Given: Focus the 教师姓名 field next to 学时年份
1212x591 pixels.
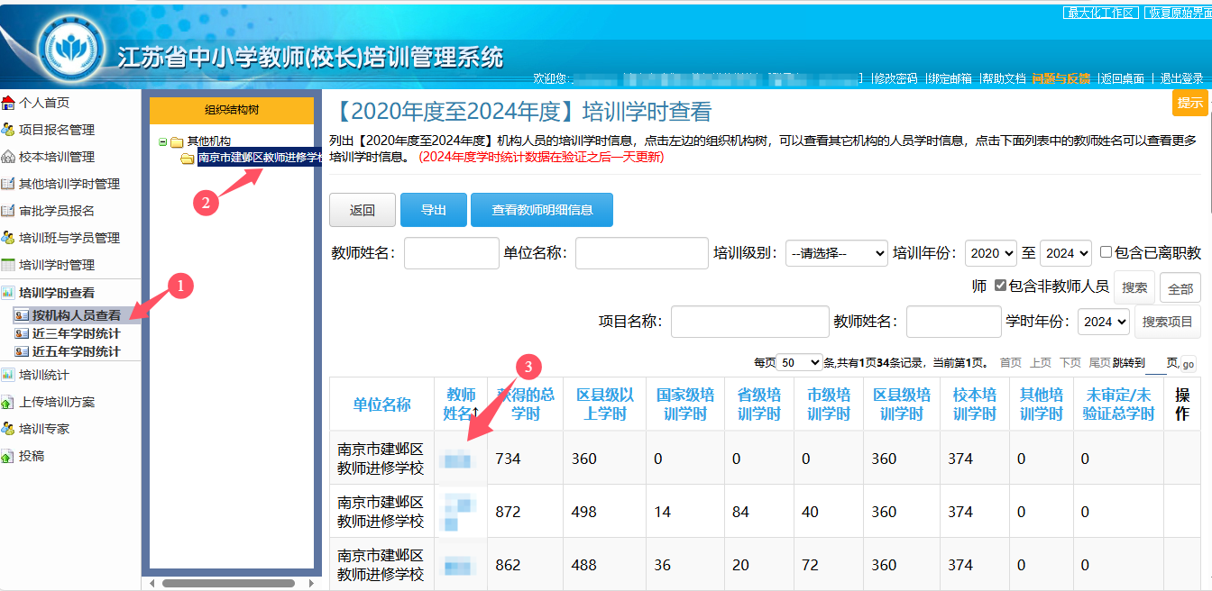Looking at the screenshot, I should [954, 322].
